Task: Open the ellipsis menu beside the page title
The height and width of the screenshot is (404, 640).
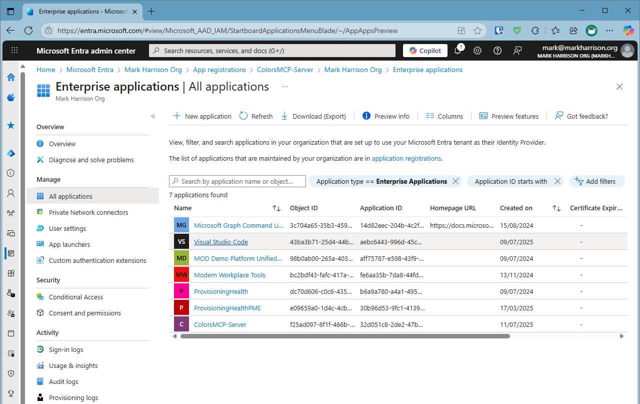Action: click(284, 86)
